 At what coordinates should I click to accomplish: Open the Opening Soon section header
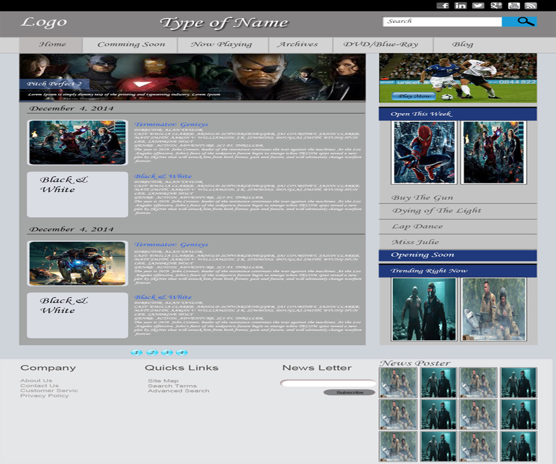tap(458, 255)
